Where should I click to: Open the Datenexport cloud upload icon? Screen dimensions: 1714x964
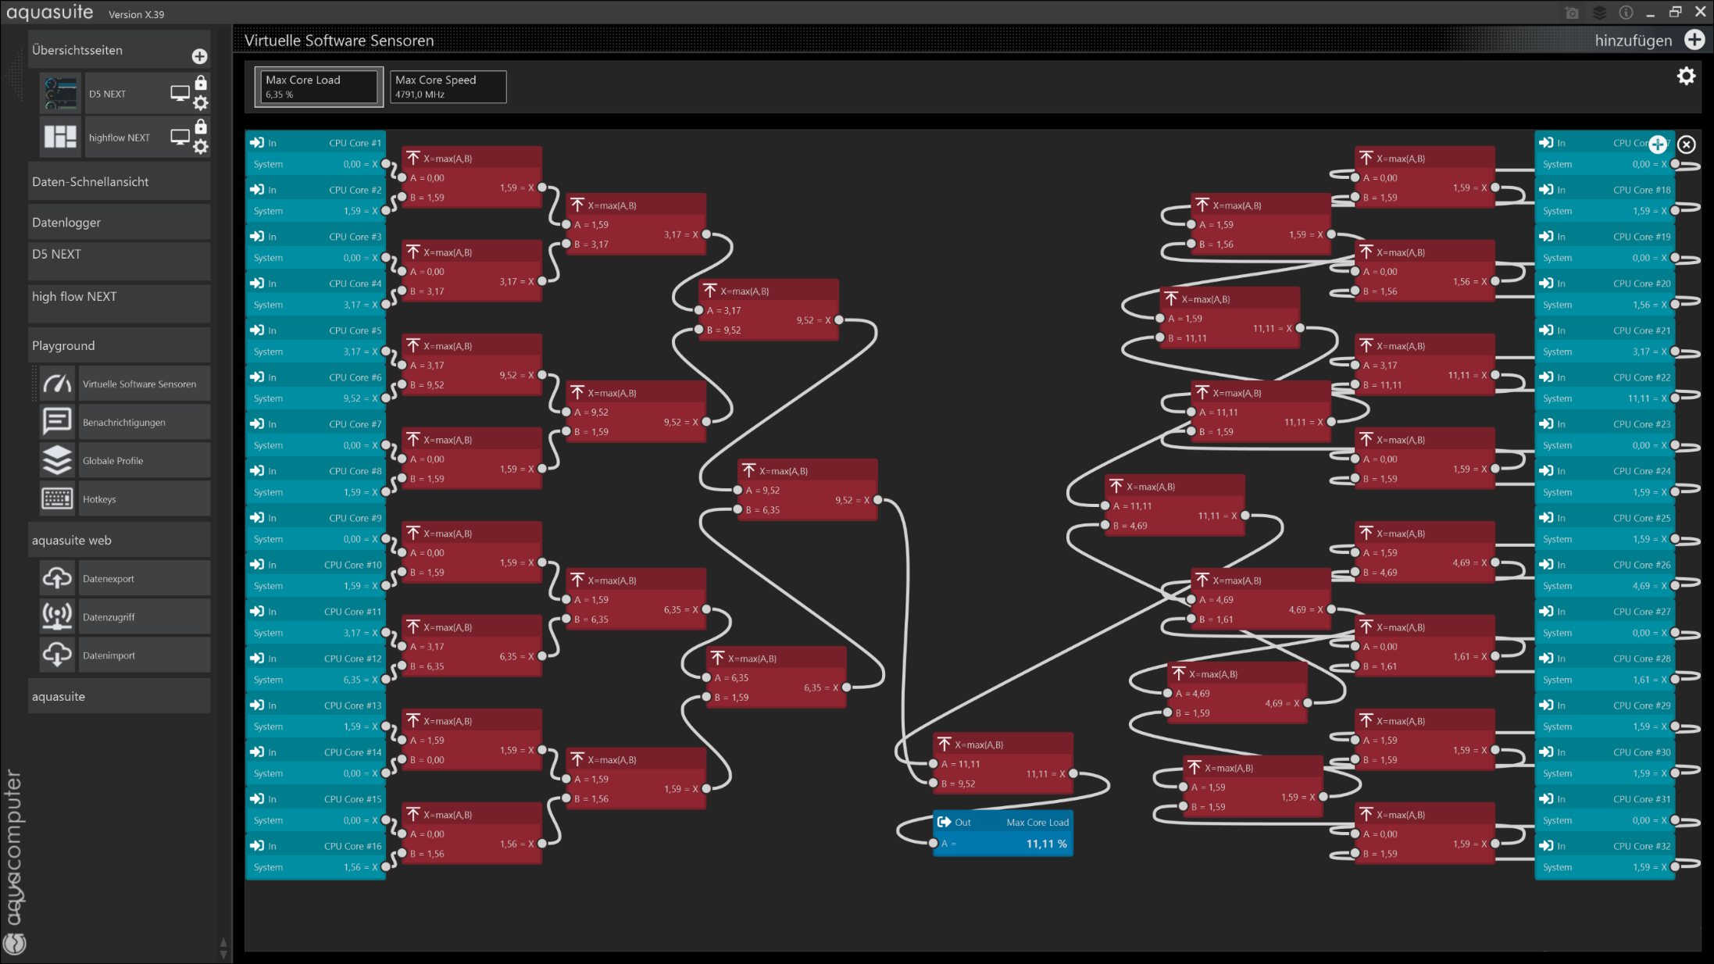[57, 579]
